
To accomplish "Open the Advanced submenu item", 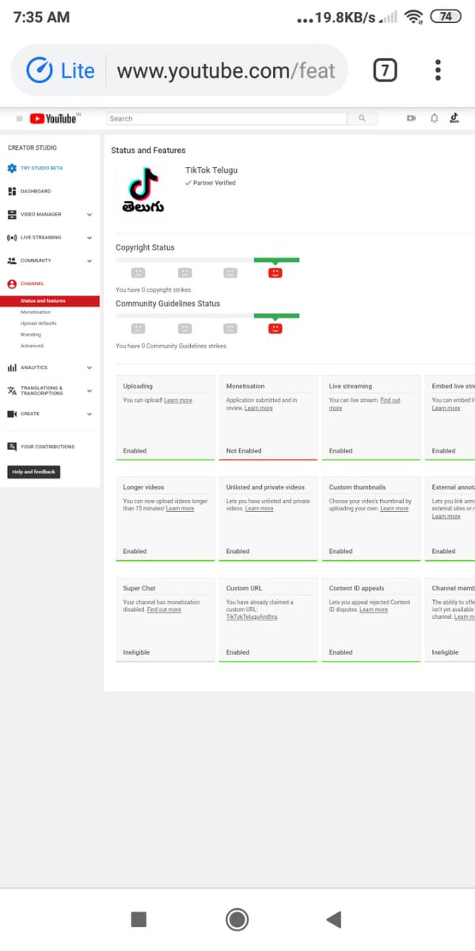I will coord(32,346).
